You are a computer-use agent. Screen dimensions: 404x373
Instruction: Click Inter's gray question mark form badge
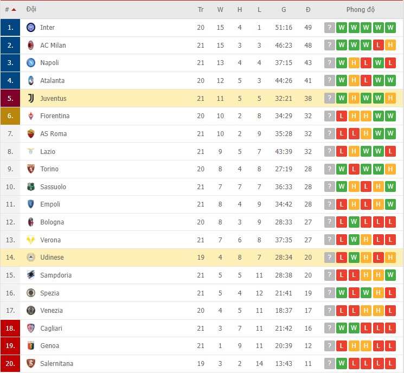click(329, 28)
